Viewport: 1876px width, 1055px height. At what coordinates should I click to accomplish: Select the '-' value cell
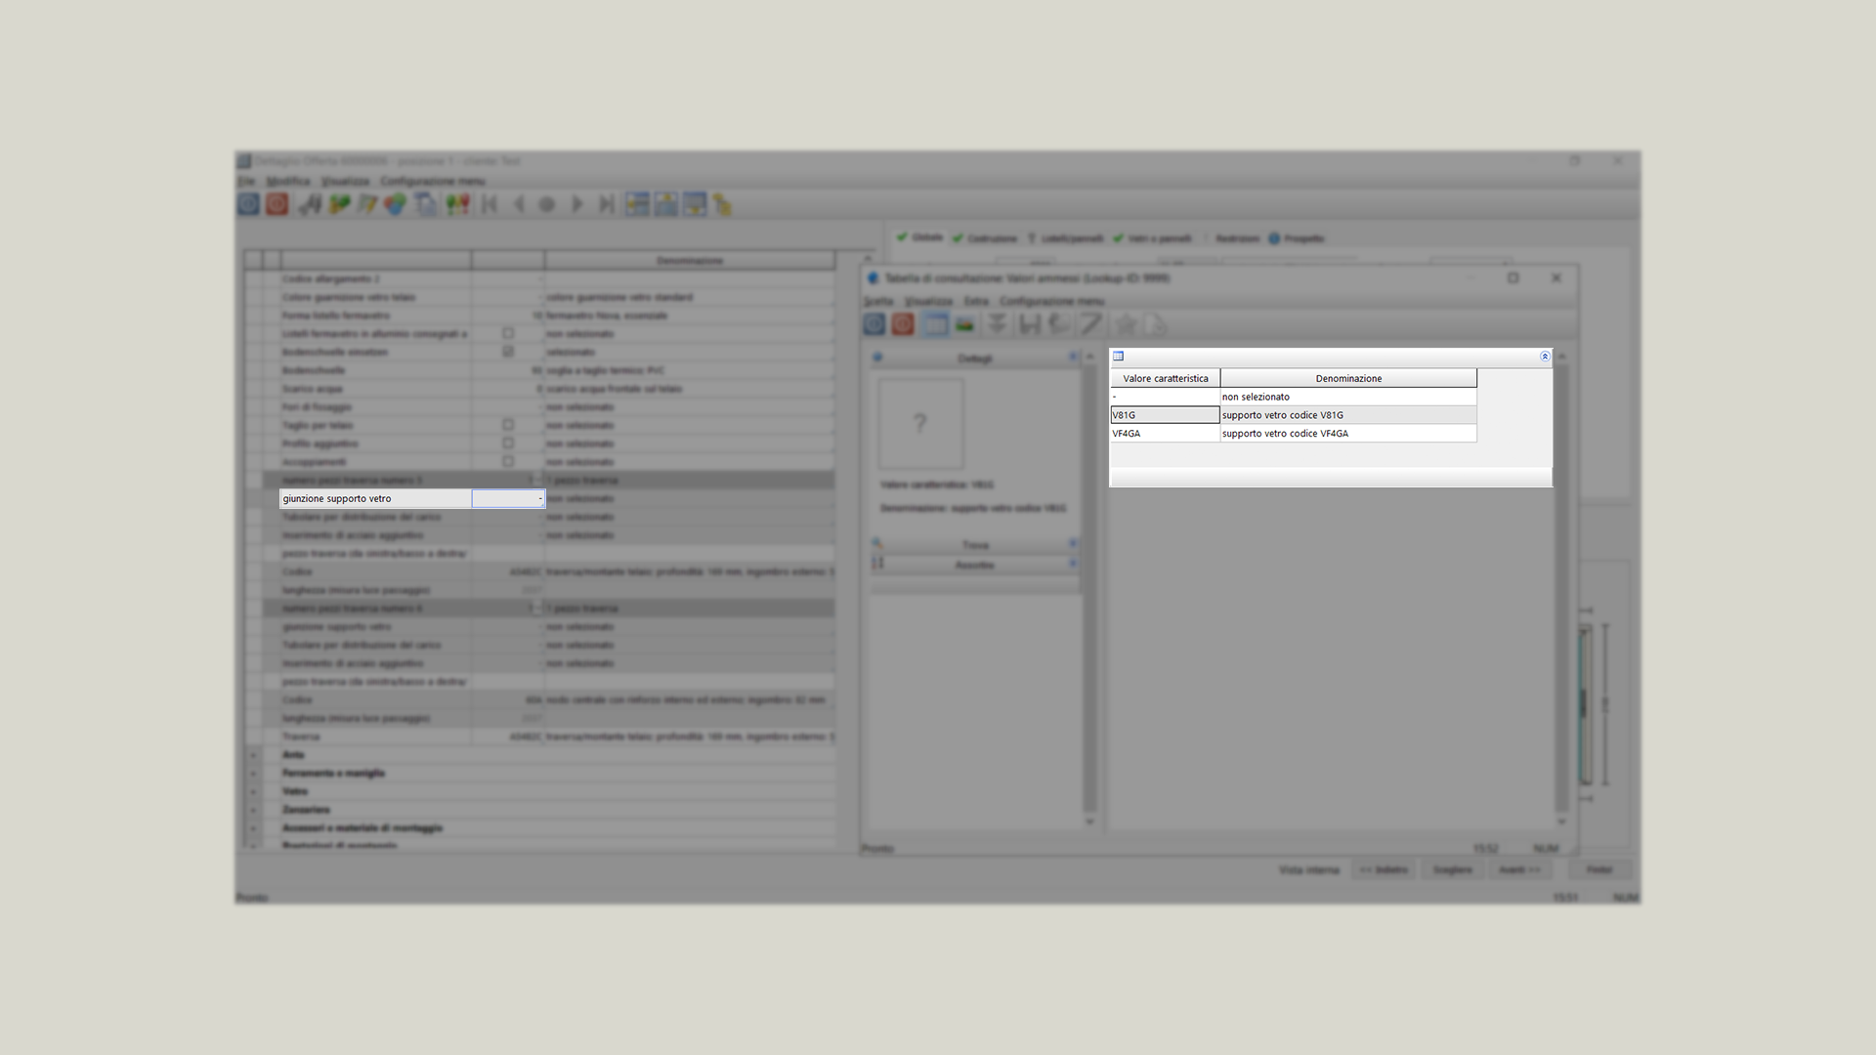click(x=1165, y=397)
